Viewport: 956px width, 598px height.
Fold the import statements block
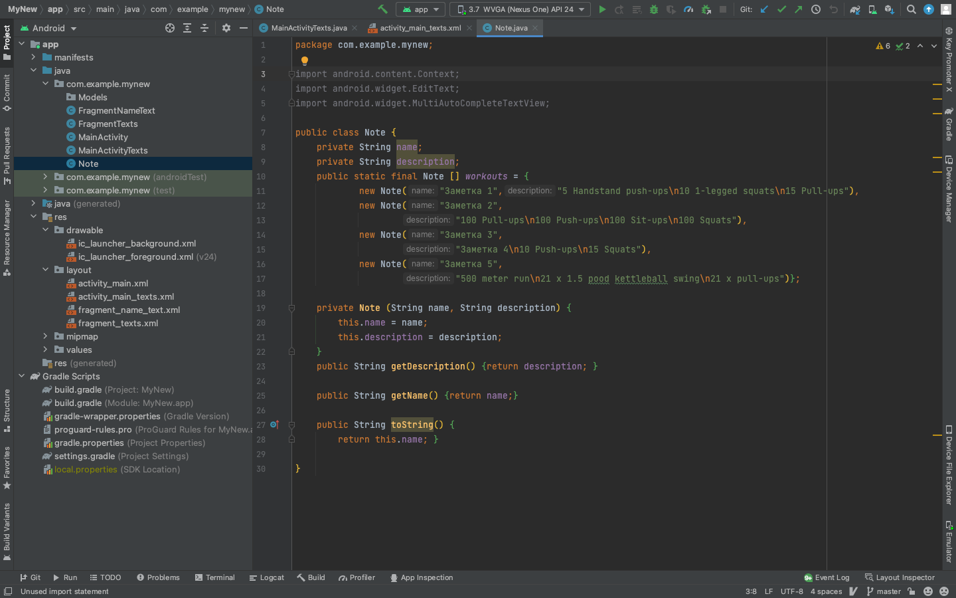(291, 74)
